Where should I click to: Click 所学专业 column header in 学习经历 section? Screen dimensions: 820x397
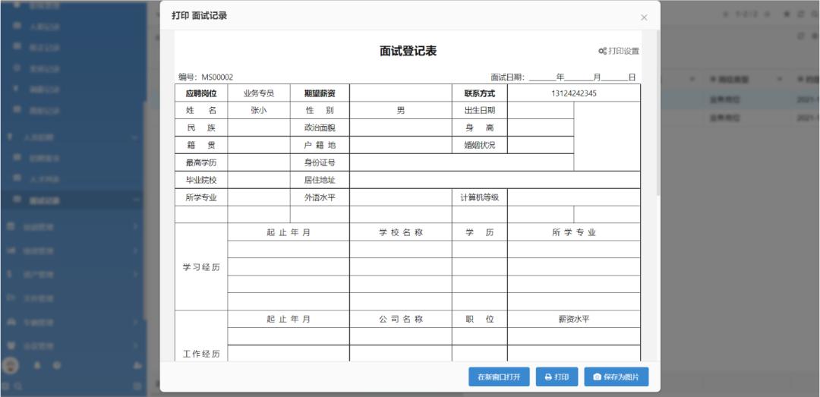pyautogui.click(x=574, y=232)
